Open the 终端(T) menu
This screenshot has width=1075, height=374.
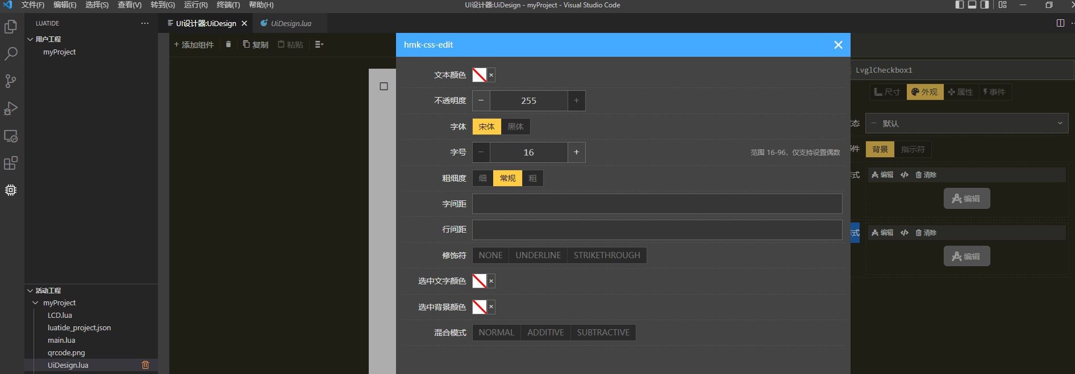(228, 5)
